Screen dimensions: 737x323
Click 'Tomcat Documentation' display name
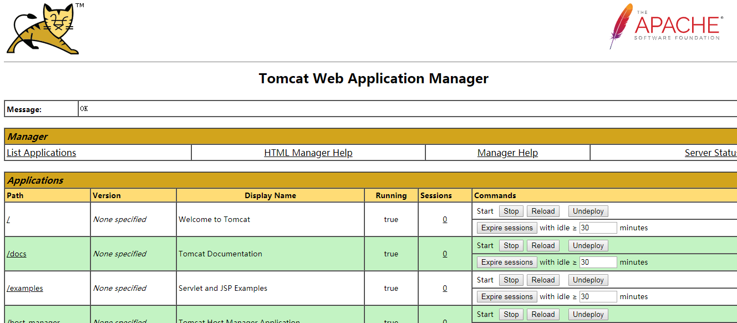click(220, 254)
